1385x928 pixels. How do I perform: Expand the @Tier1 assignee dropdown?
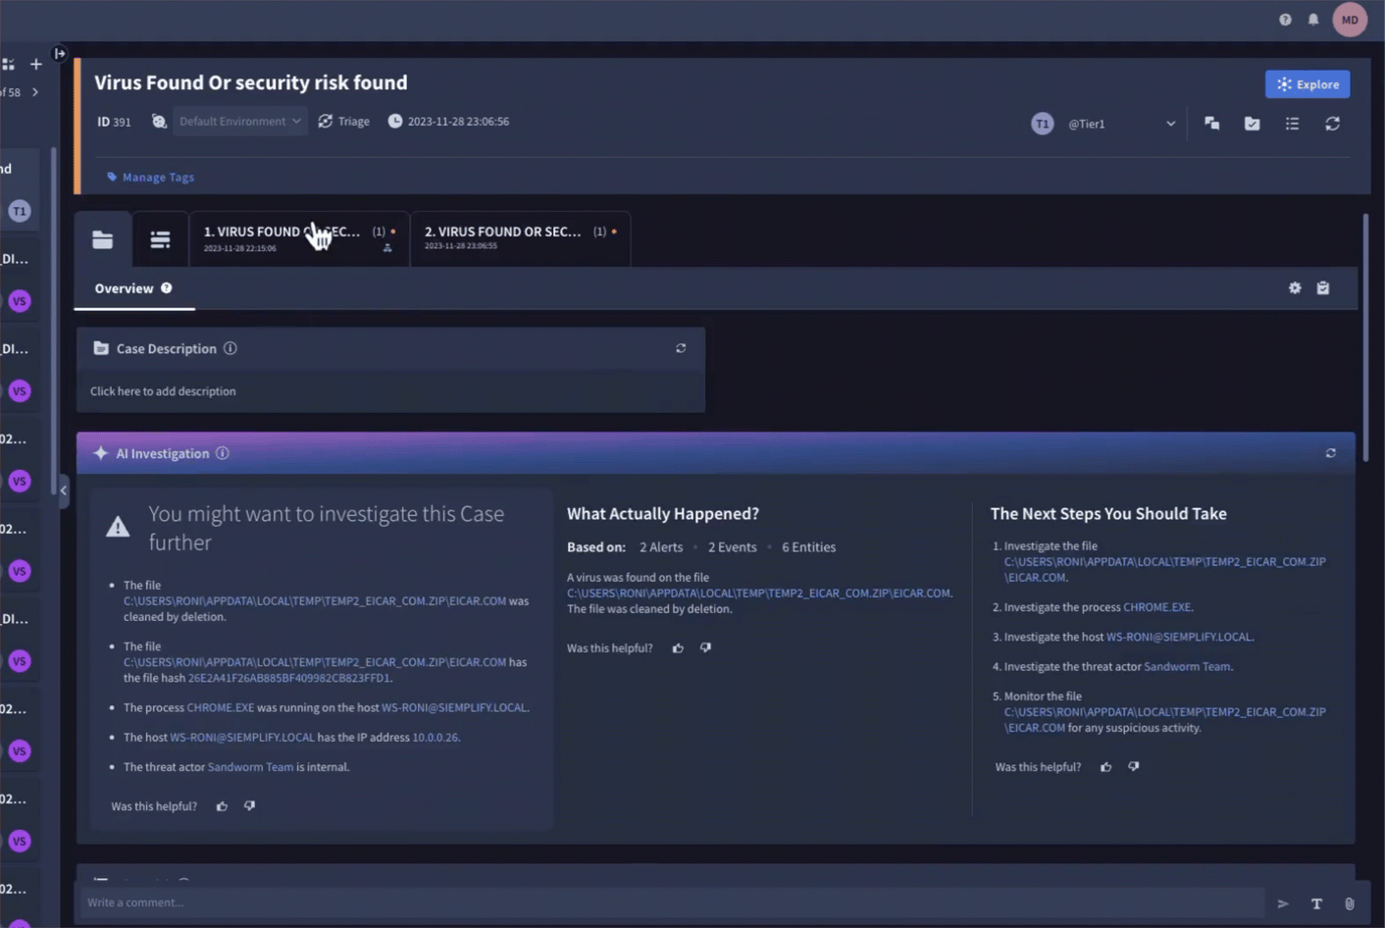pos(1169,125)
